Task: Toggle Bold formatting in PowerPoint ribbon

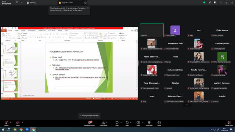Action: pyautogui.click(x=31, y=37)
